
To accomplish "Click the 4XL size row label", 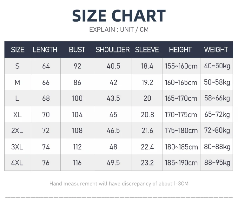I will (17, 163).
